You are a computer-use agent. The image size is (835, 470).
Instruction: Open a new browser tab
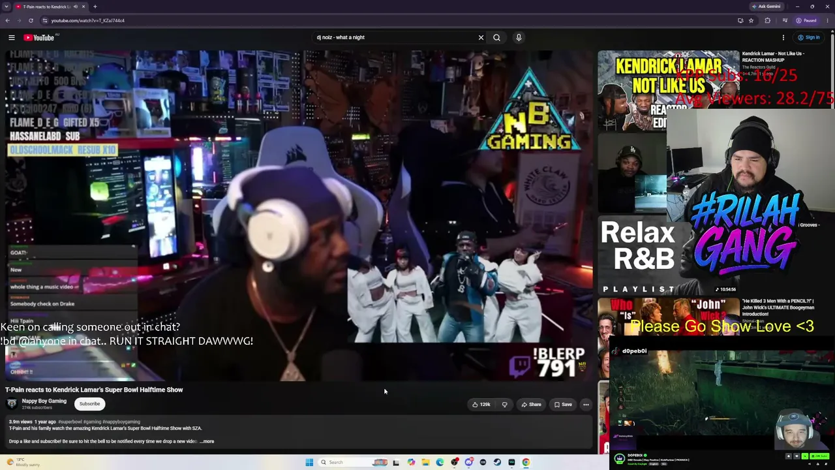pyautogui.click(x=95, y=7)
